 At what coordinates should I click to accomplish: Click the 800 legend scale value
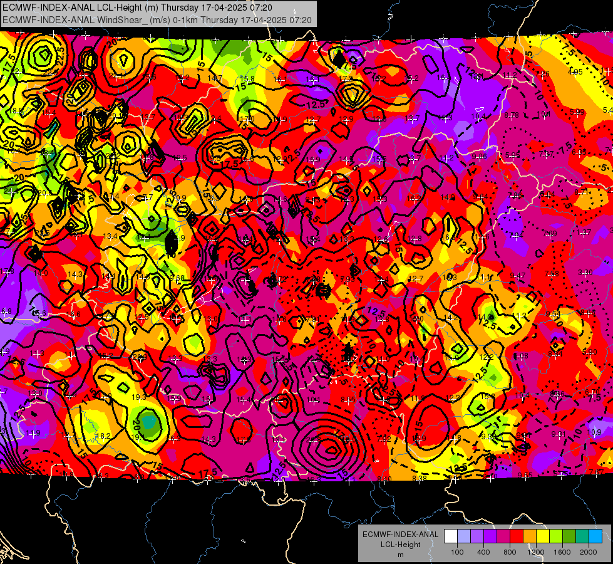(x=510, y=552)
